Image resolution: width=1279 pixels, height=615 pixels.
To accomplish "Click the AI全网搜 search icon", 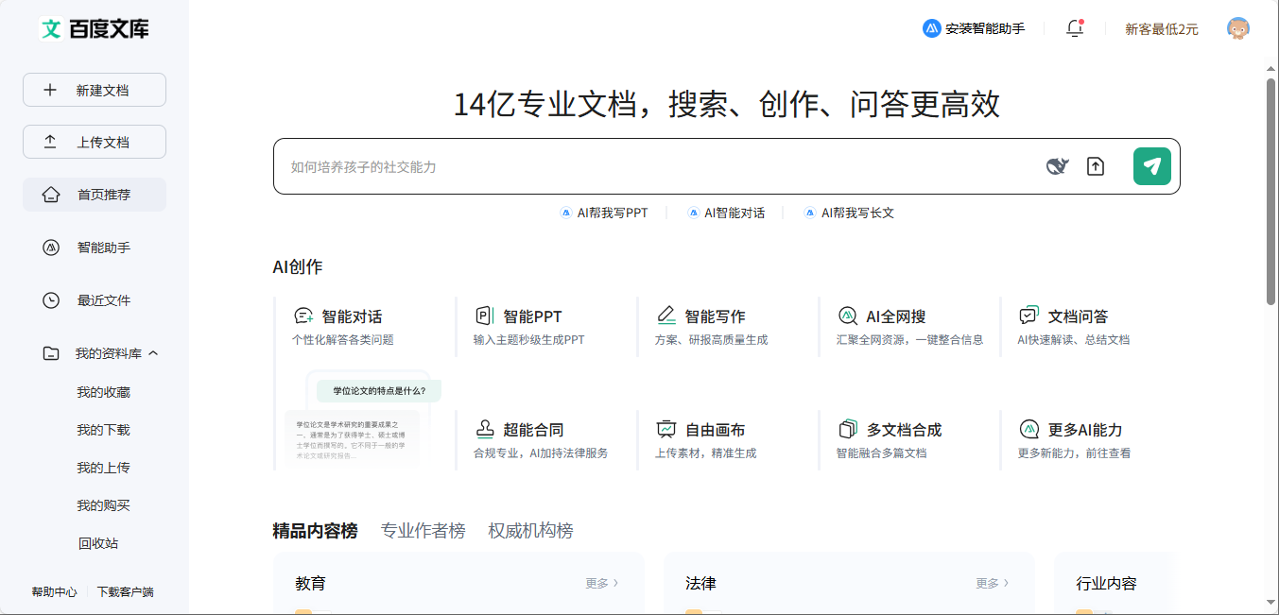I will tap(848, 316).
